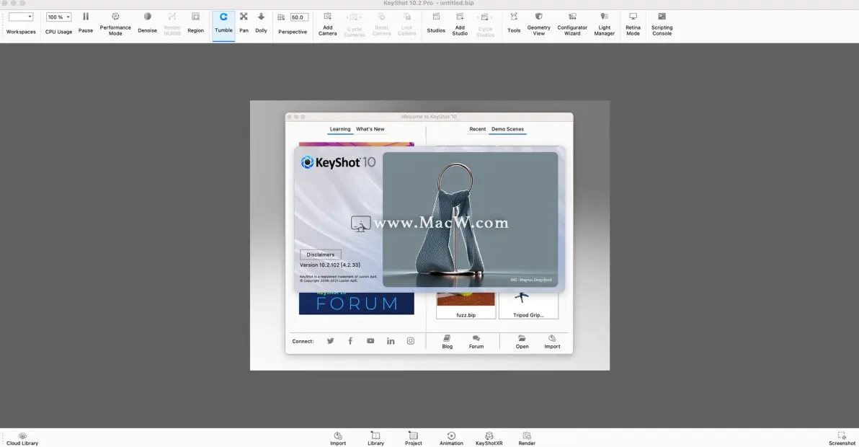This screenshot has height=447, width=859.
Task: Click Import in the bottom toolbar
Action: 338,439
